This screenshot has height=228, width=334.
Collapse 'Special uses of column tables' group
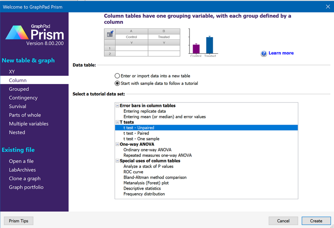(x=117, y=161)
